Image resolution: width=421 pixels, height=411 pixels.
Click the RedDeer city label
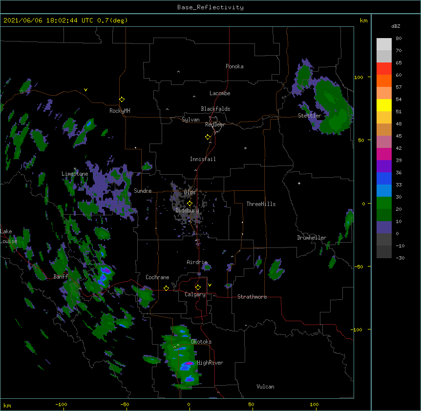pos(215,124)
